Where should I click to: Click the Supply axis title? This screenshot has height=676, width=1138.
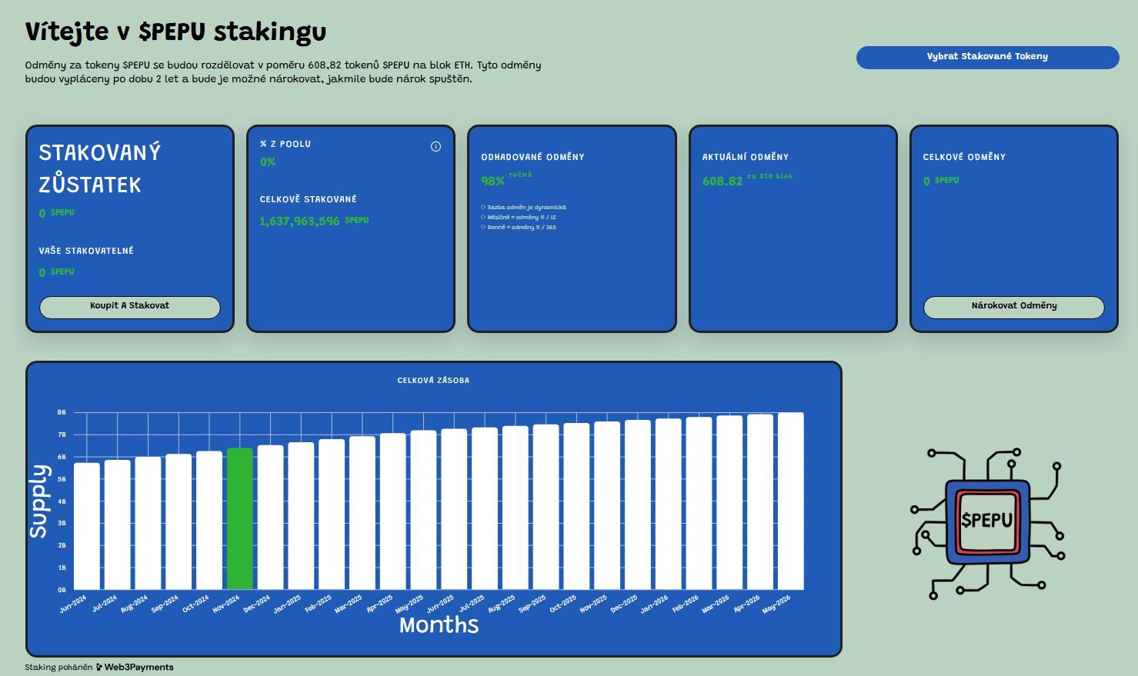[38, 501]
